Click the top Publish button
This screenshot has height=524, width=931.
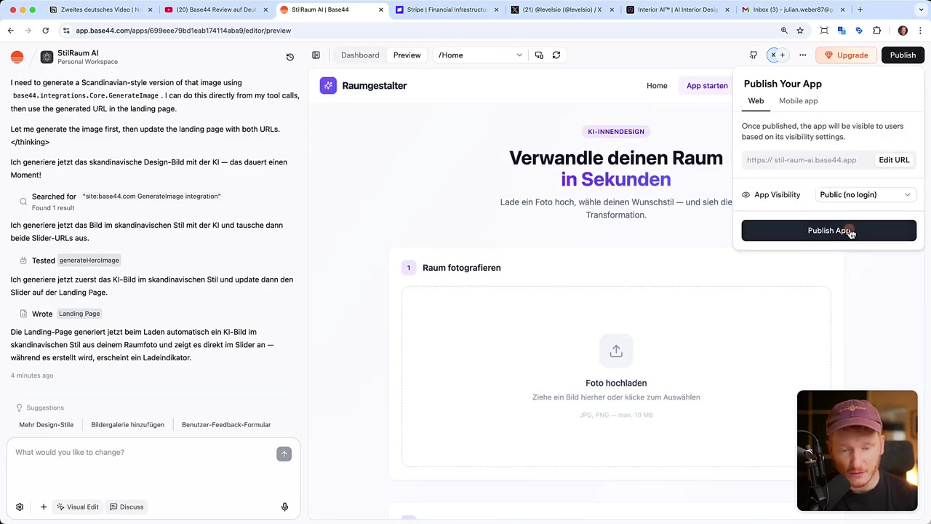tap(903, 55)
